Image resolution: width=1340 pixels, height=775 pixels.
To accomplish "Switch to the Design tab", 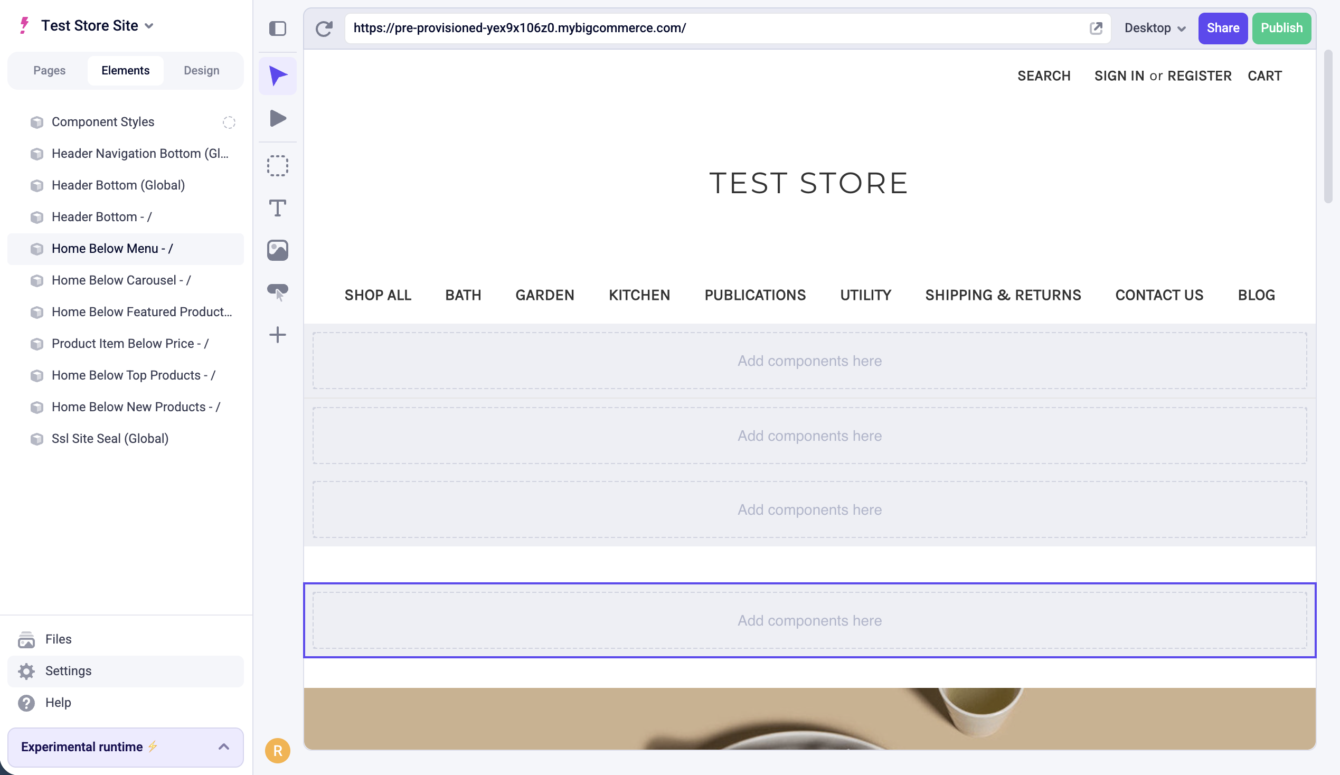I will [x=202, y=71].
